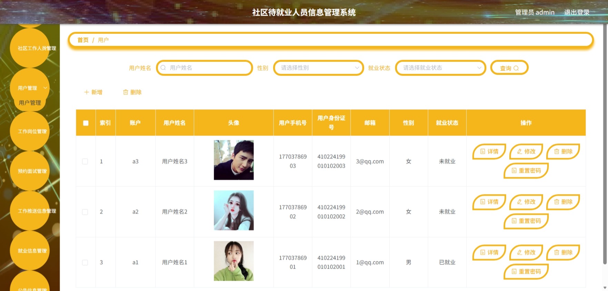The width and height of the screenshot is (608, 291).
Task: Open the 请选择就业状态 dropdown
Action: (x=440, y=68)
